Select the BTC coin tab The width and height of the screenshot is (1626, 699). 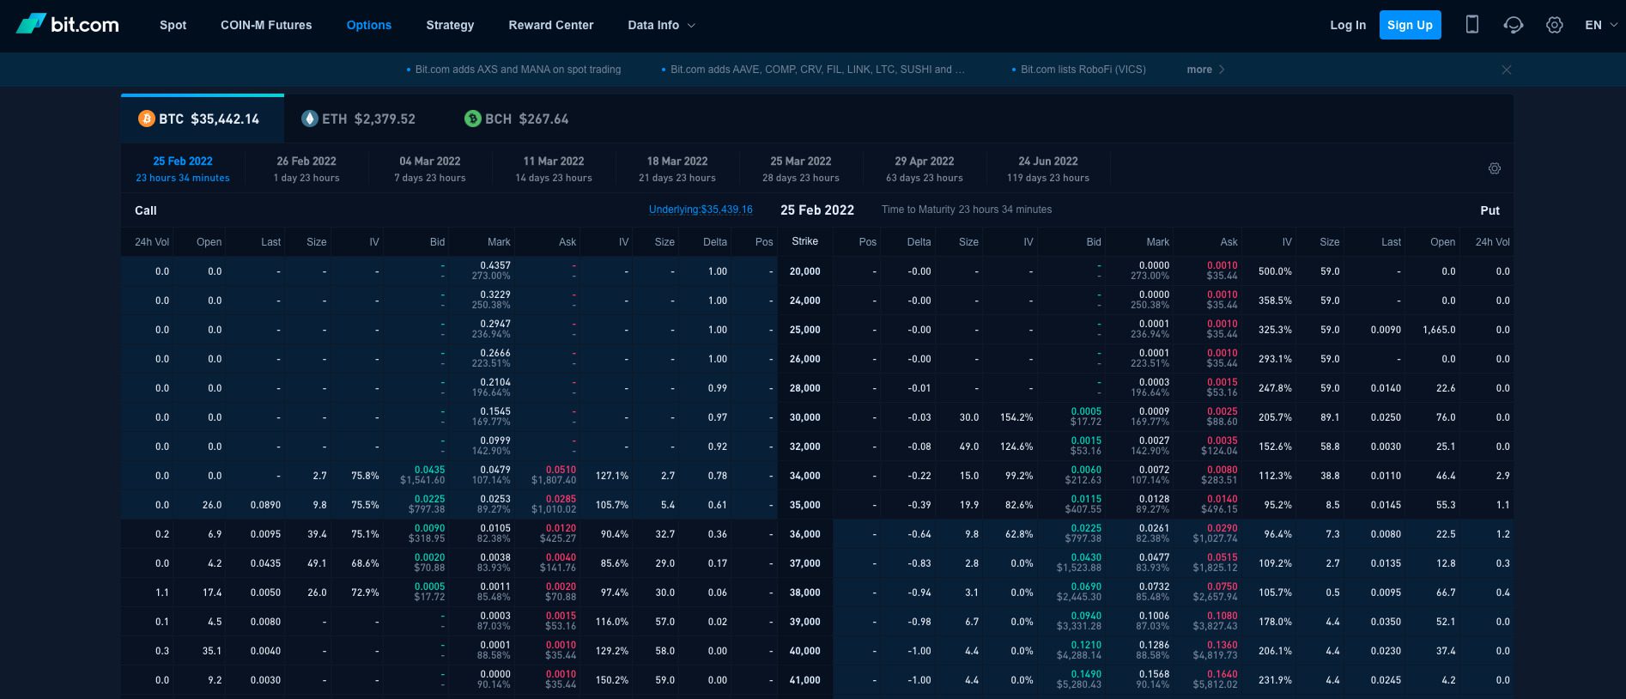click(x=202, y=119)
